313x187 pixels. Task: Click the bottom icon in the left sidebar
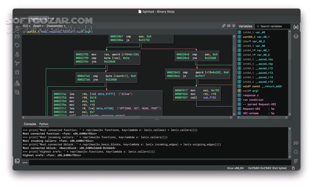click(17, 92)
